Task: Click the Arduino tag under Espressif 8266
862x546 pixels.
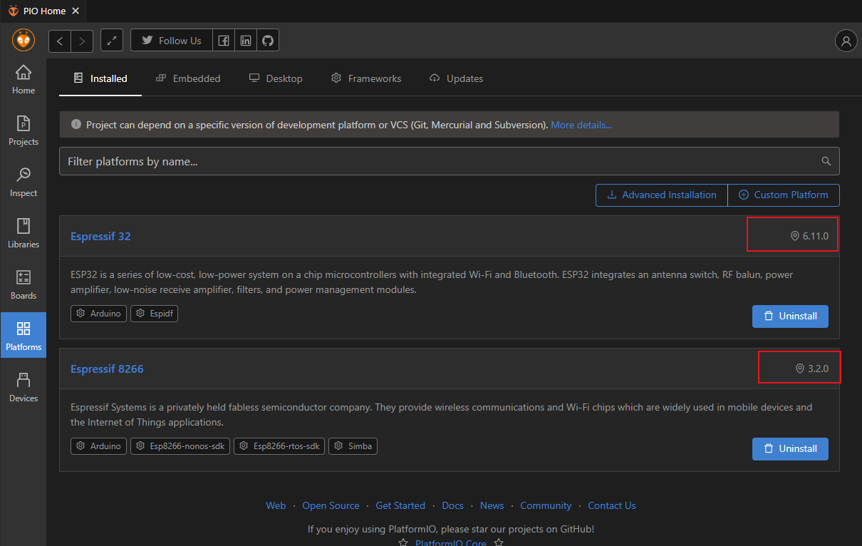Action: point(99,446)
